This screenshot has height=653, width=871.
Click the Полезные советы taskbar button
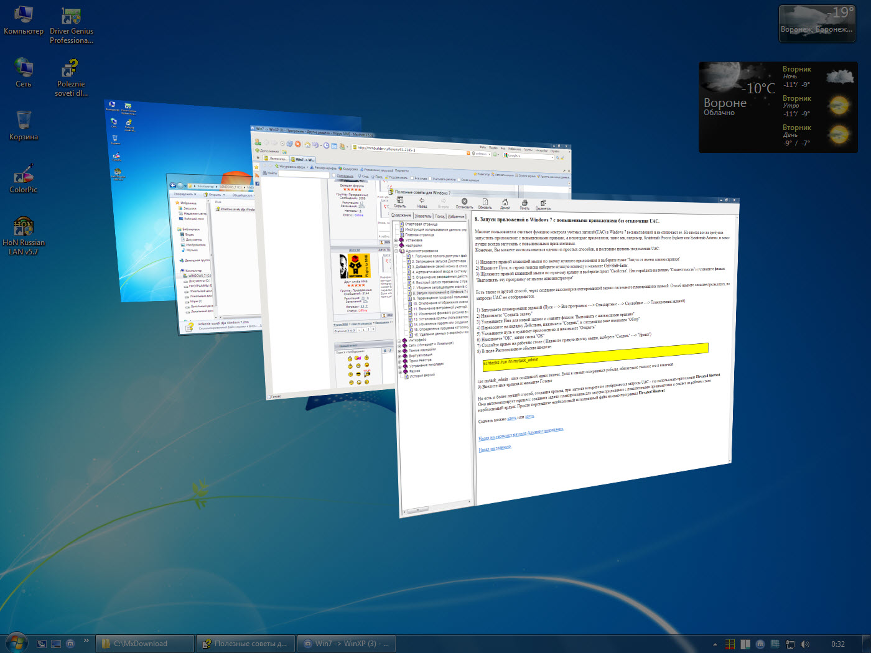246,644
